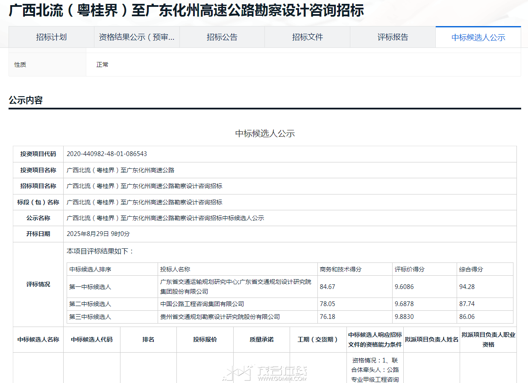Click the composite score 94.28
This screenshot has width=528, height=383.
pos(467,287)
